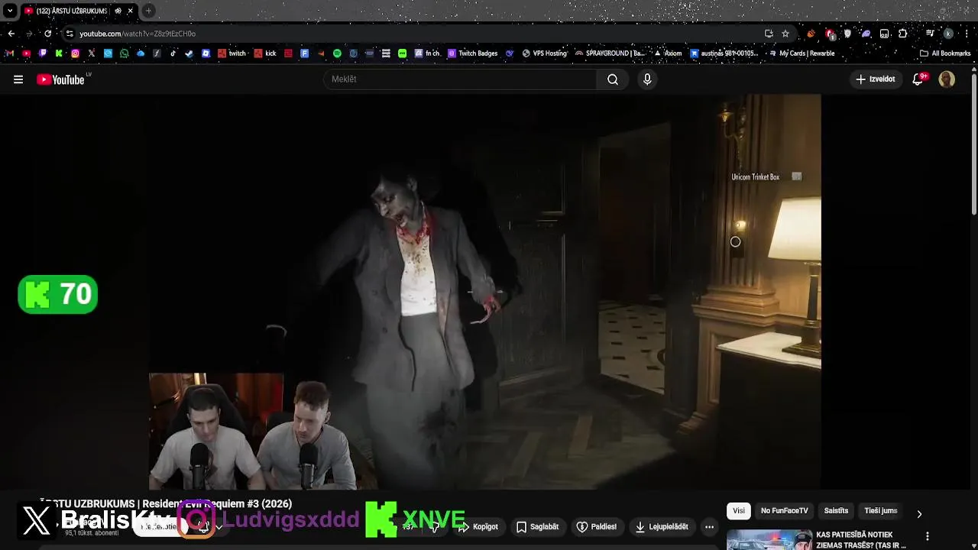Screen dimensions: 978x550
Task: Click the page vertical scrollbar
Action: (x=973, y=145)
